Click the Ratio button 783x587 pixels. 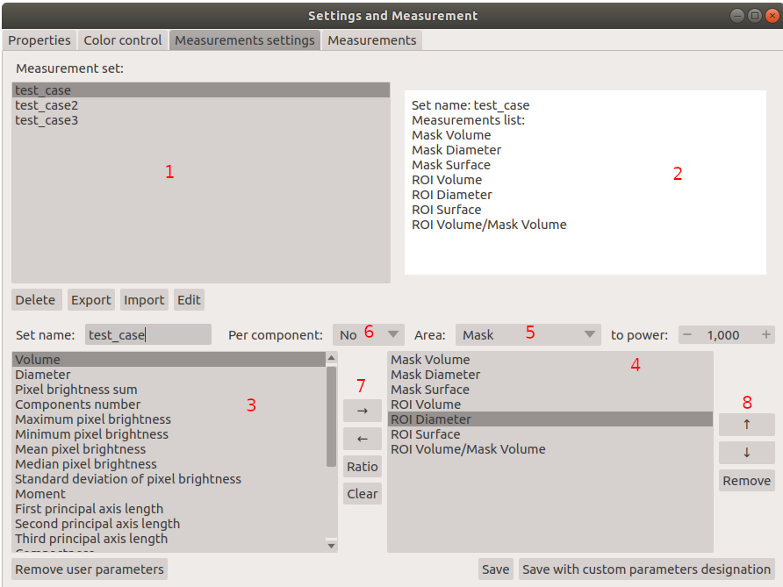point(363,467)
